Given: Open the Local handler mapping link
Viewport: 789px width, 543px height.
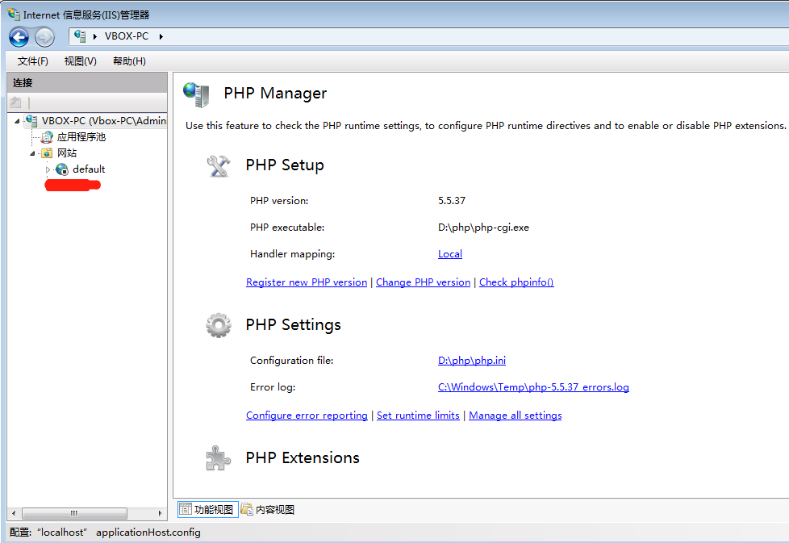Looking at the screenshot, I should click(x=450, y=254).
